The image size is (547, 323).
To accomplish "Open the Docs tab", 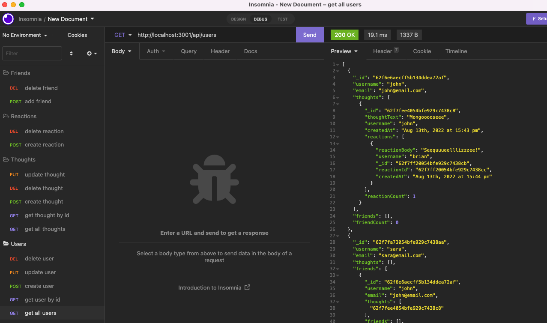I will click(x=251, y=51).
